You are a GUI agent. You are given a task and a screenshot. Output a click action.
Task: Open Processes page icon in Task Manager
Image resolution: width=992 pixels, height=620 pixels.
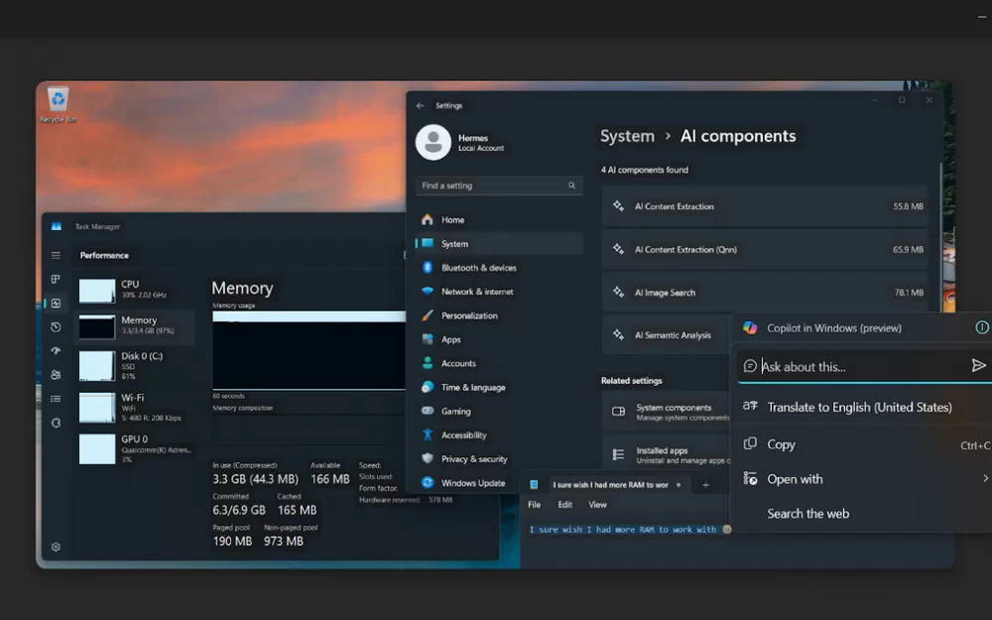56,279
